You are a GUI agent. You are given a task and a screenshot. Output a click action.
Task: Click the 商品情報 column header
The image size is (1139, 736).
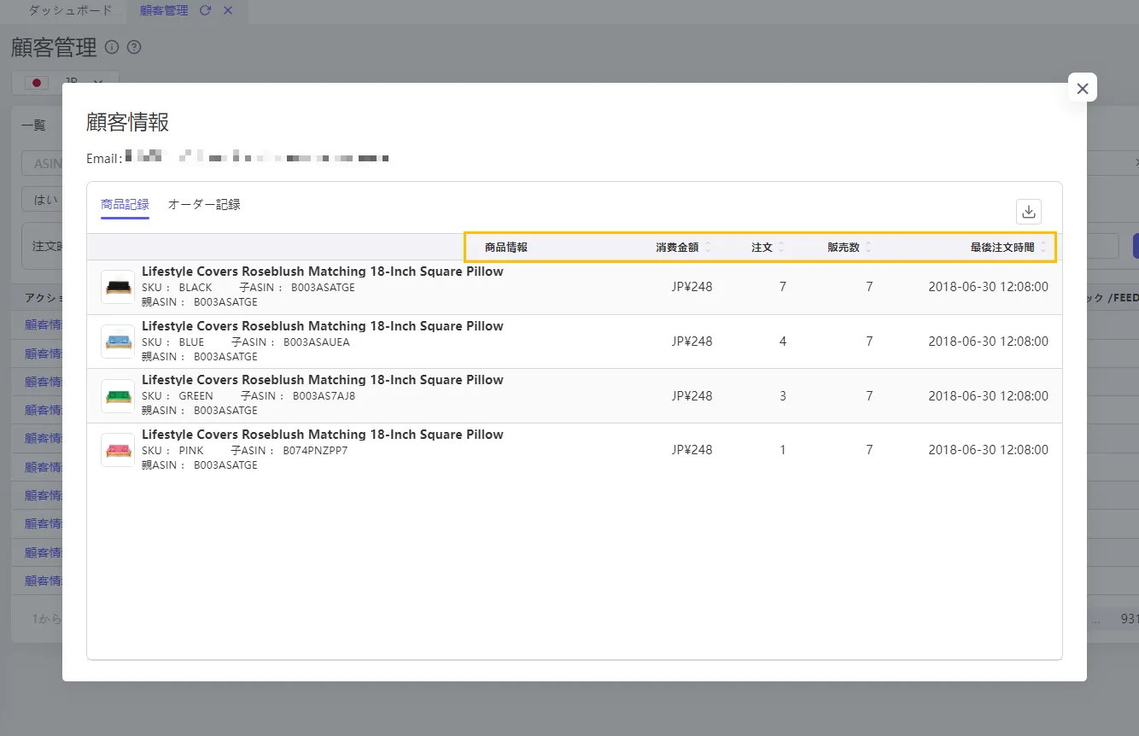(x=506, y=248)
